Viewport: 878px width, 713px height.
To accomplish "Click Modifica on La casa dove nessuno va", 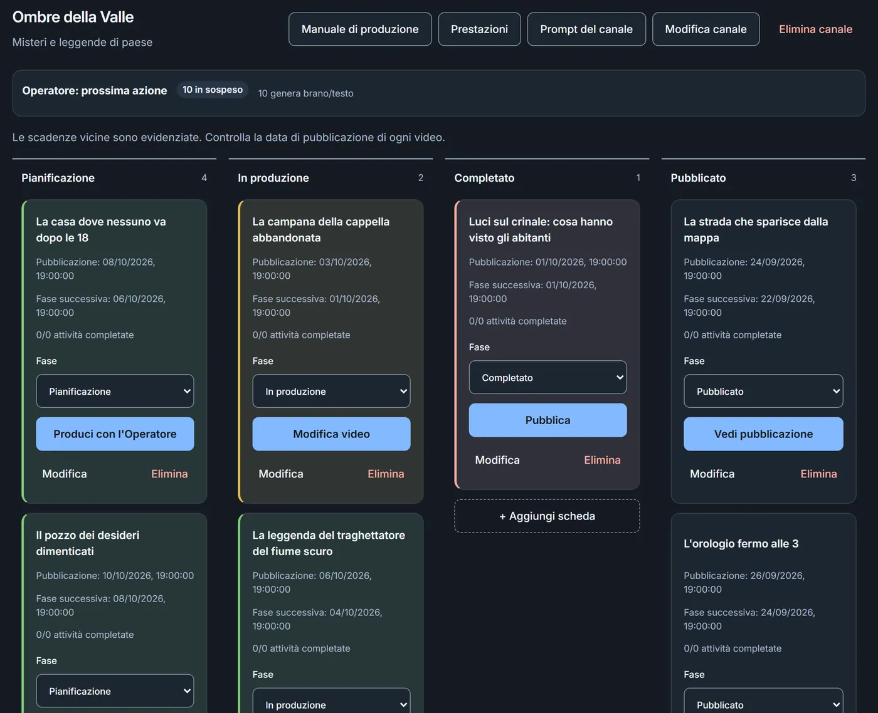I will tap(65, 474).
